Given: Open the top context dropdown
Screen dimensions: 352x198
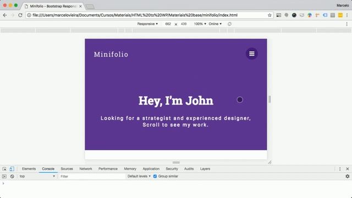Looking at the screenshot, I should tap(37, 177).
